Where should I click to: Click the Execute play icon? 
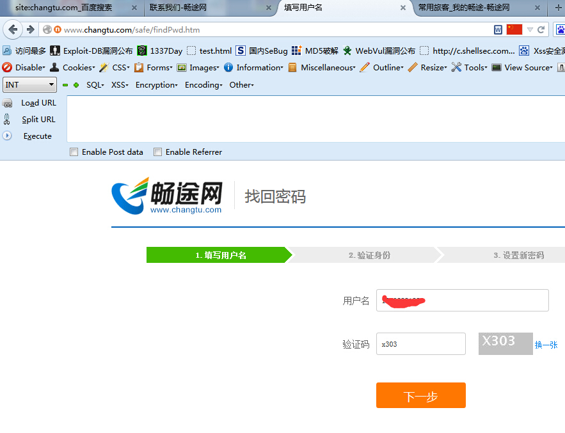tap(7, 136)
